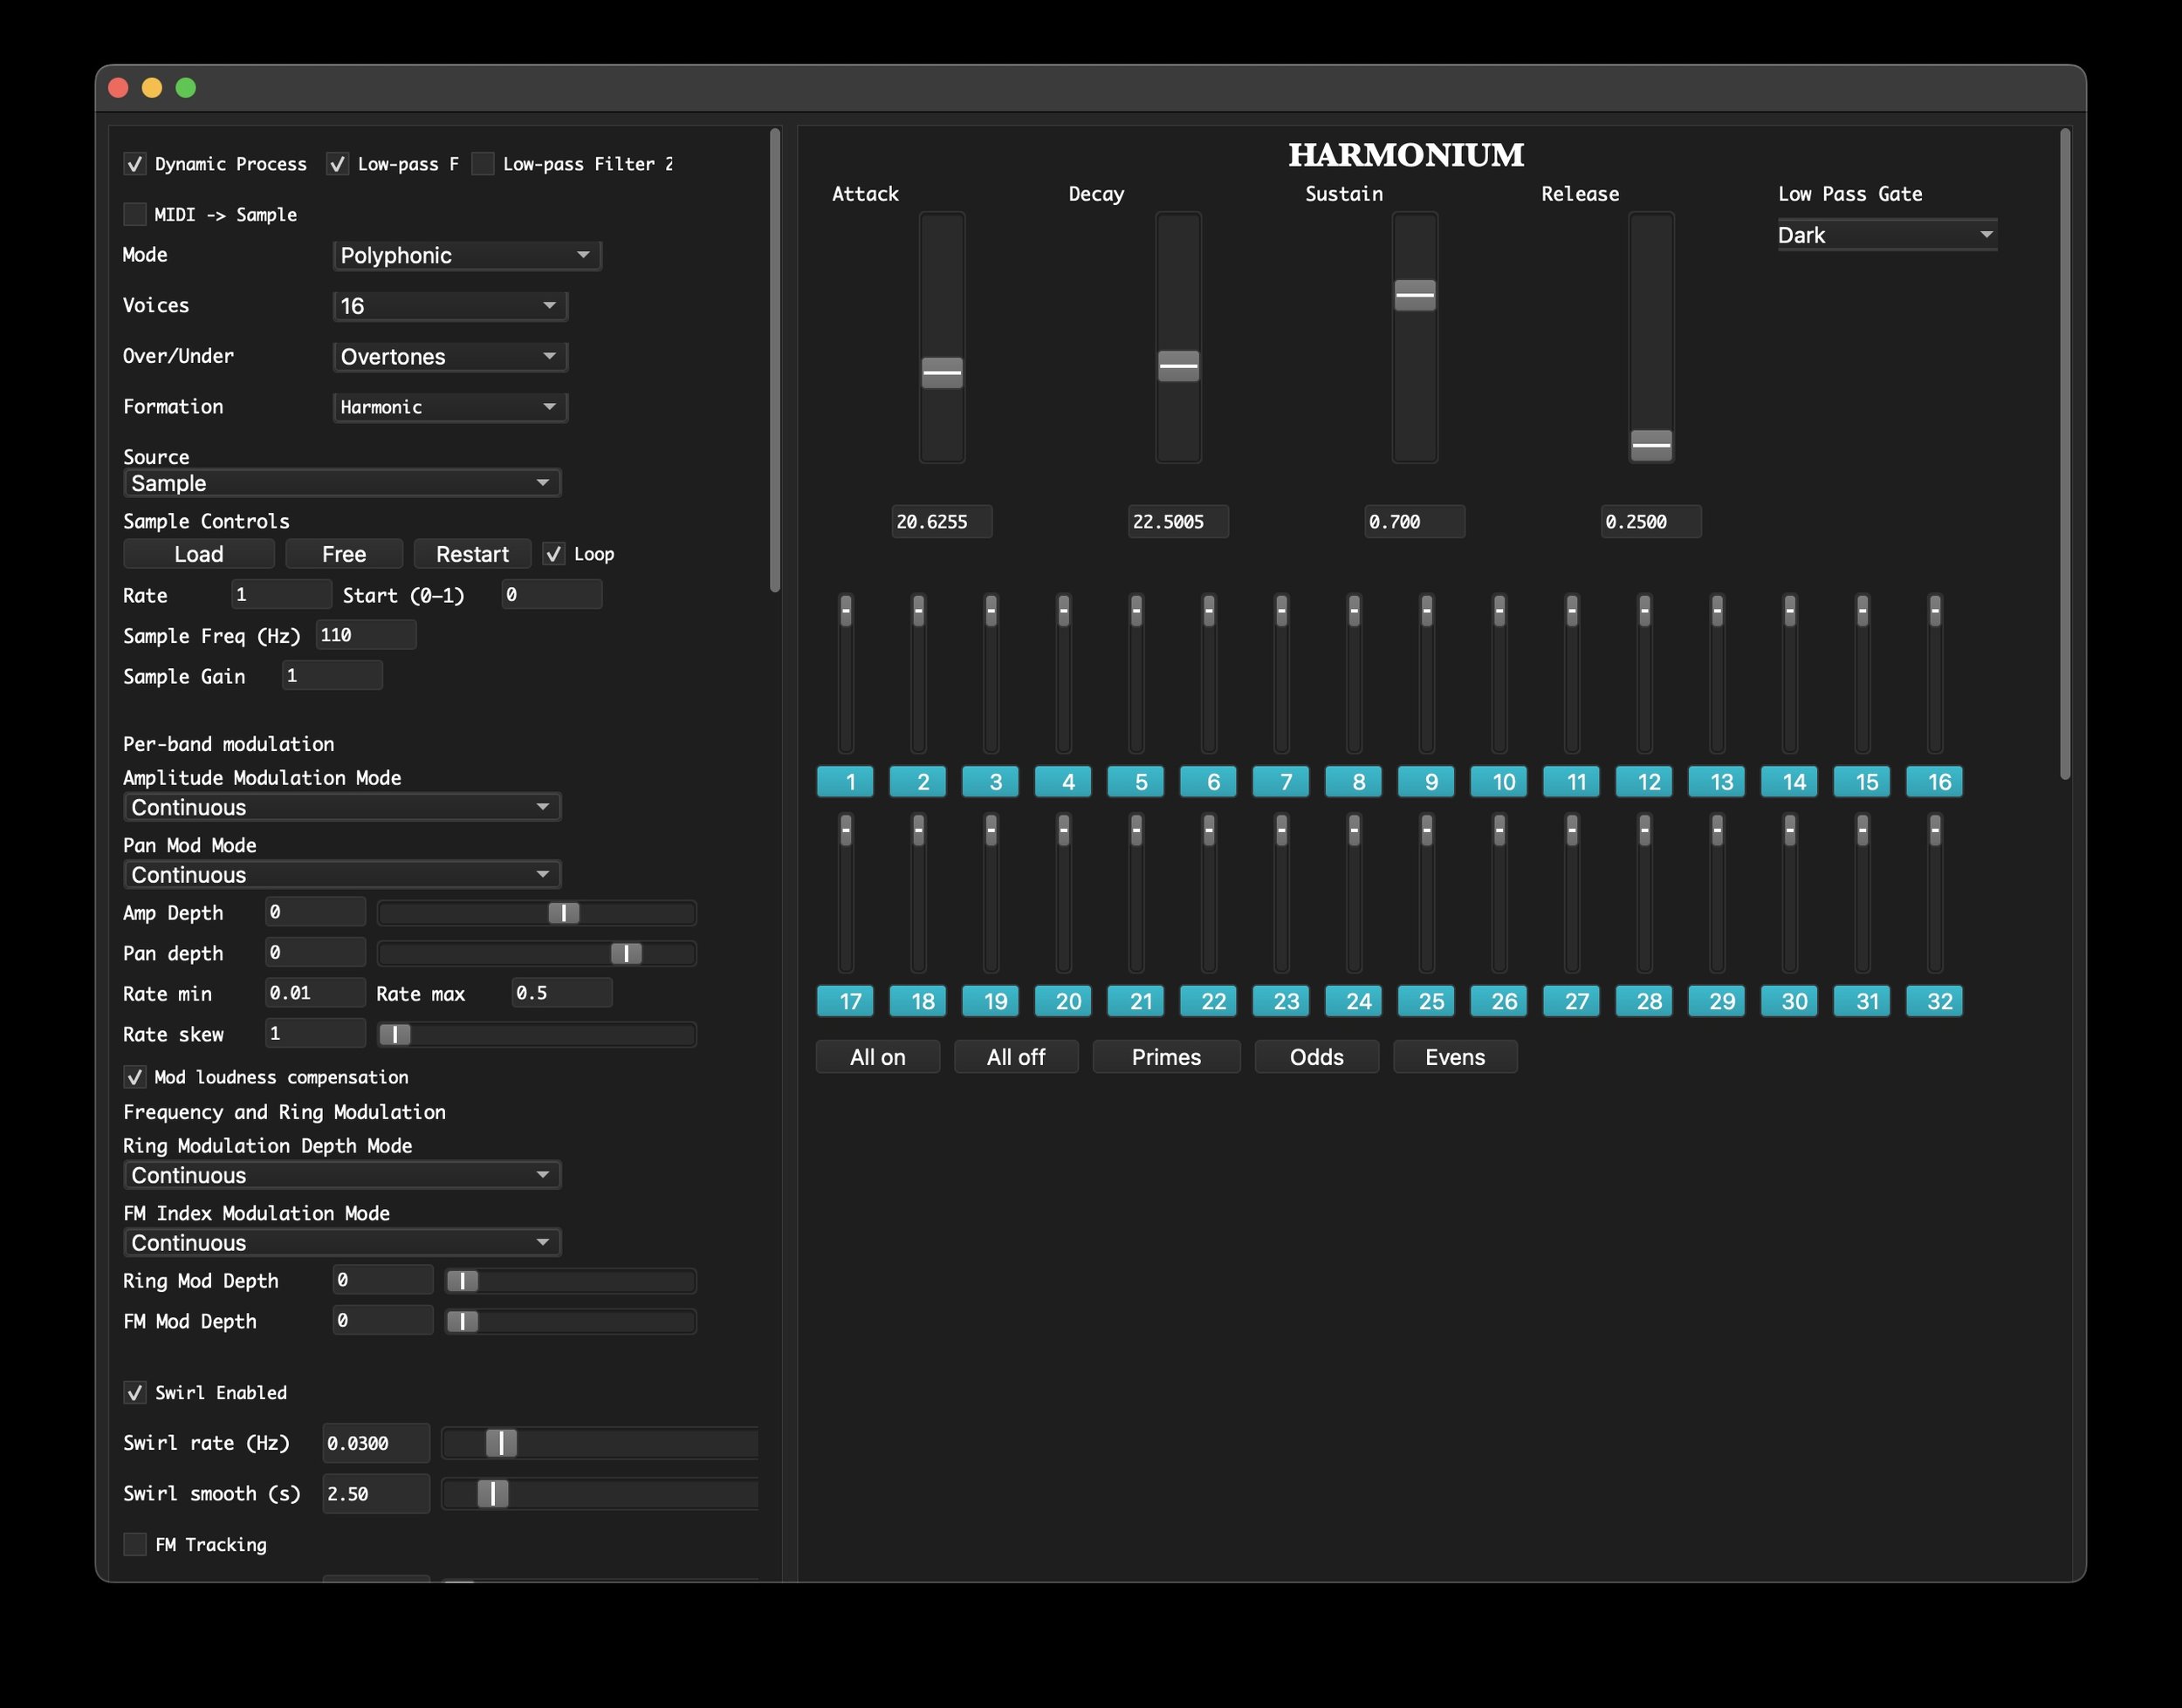The height and width of the screenshot is (1708, 2182).
Task: Toggle harmonic band 1 button
Action: [844, 782]
